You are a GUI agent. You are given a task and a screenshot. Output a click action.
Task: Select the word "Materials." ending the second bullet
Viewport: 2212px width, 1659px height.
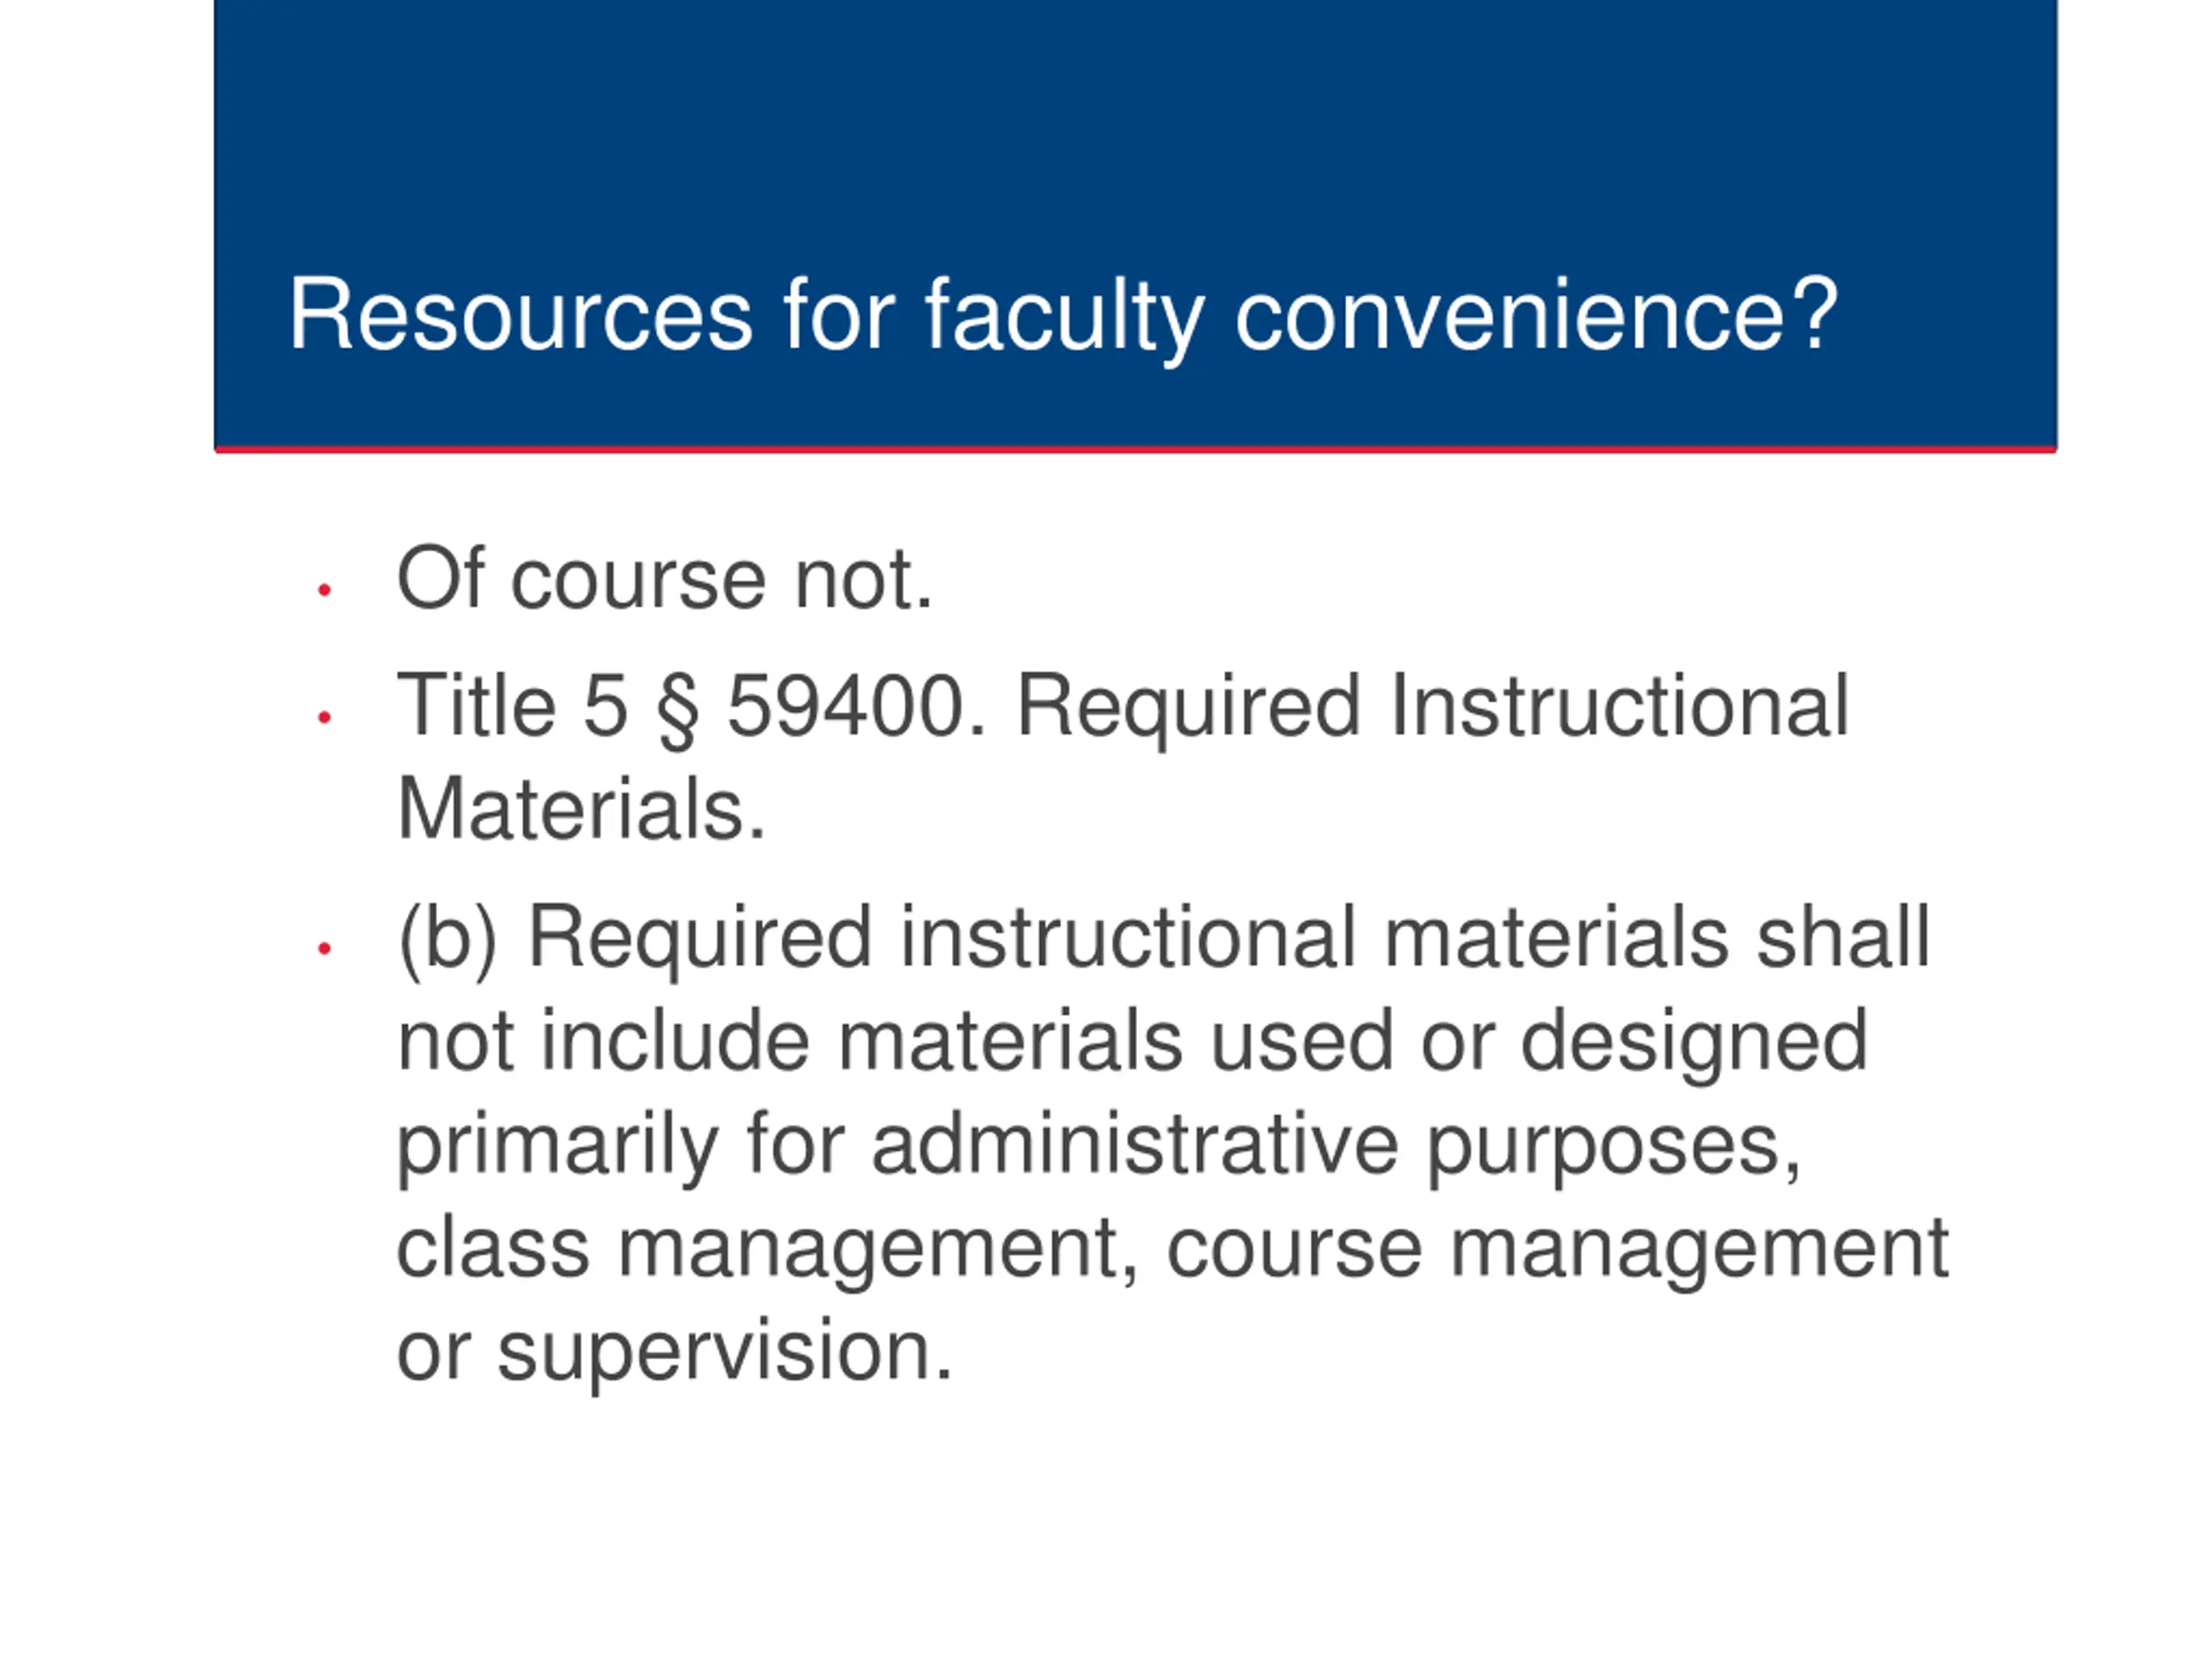point(581,809)
